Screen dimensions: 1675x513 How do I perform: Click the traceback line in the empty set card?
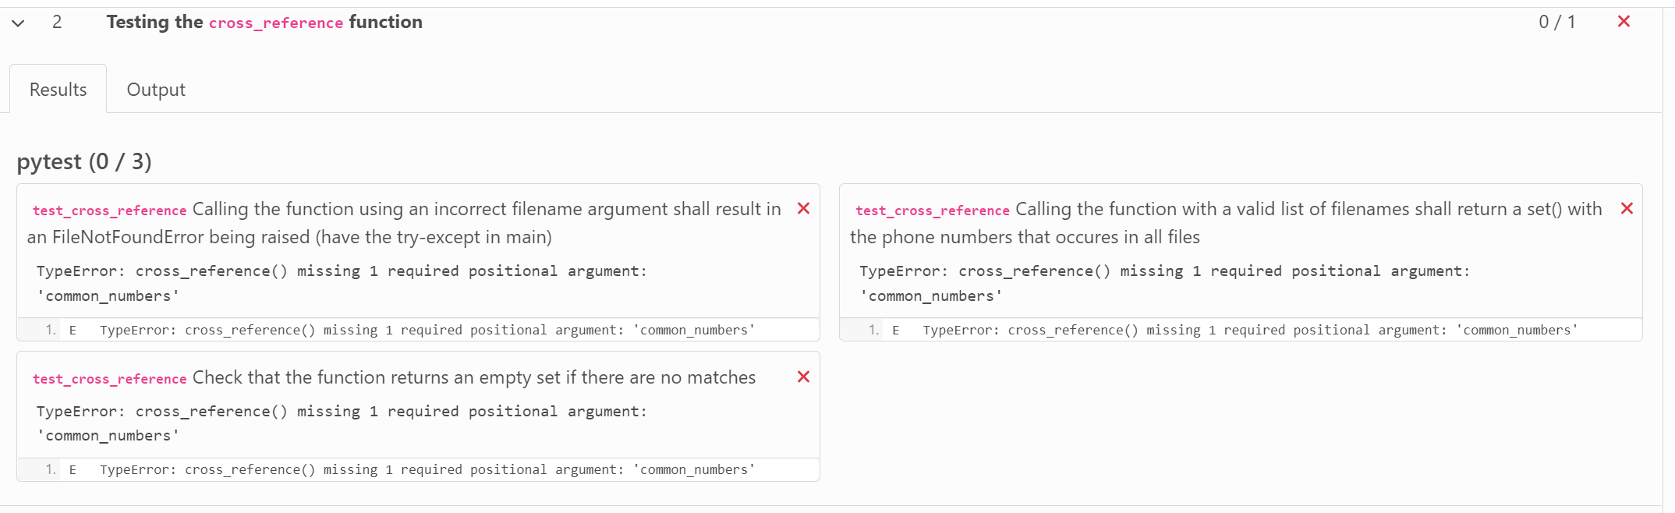pyautogui.click(x=418, y=469)
